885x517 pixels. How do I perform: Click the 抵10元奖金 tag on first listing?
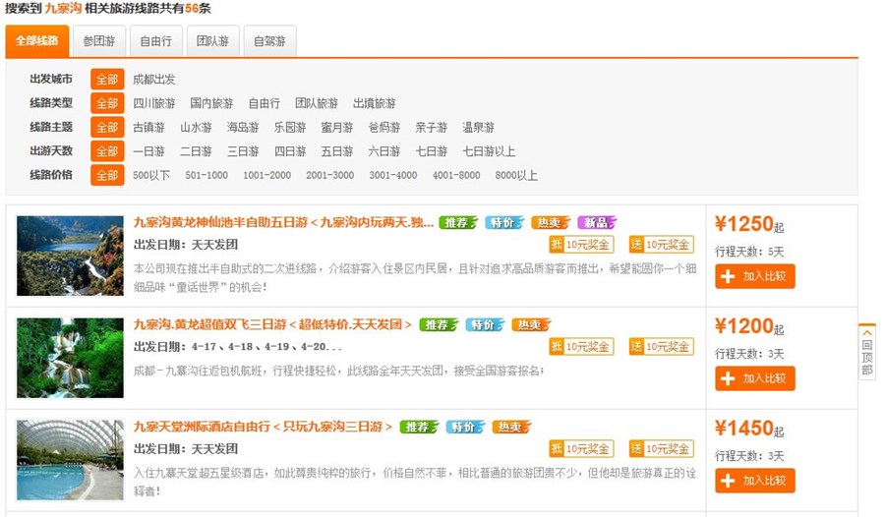point(580,245)
